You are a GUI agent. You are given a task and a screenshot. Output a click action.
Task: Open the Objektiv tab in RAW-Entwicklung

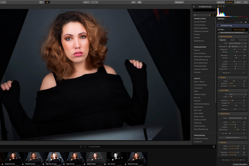click(233, 40)
